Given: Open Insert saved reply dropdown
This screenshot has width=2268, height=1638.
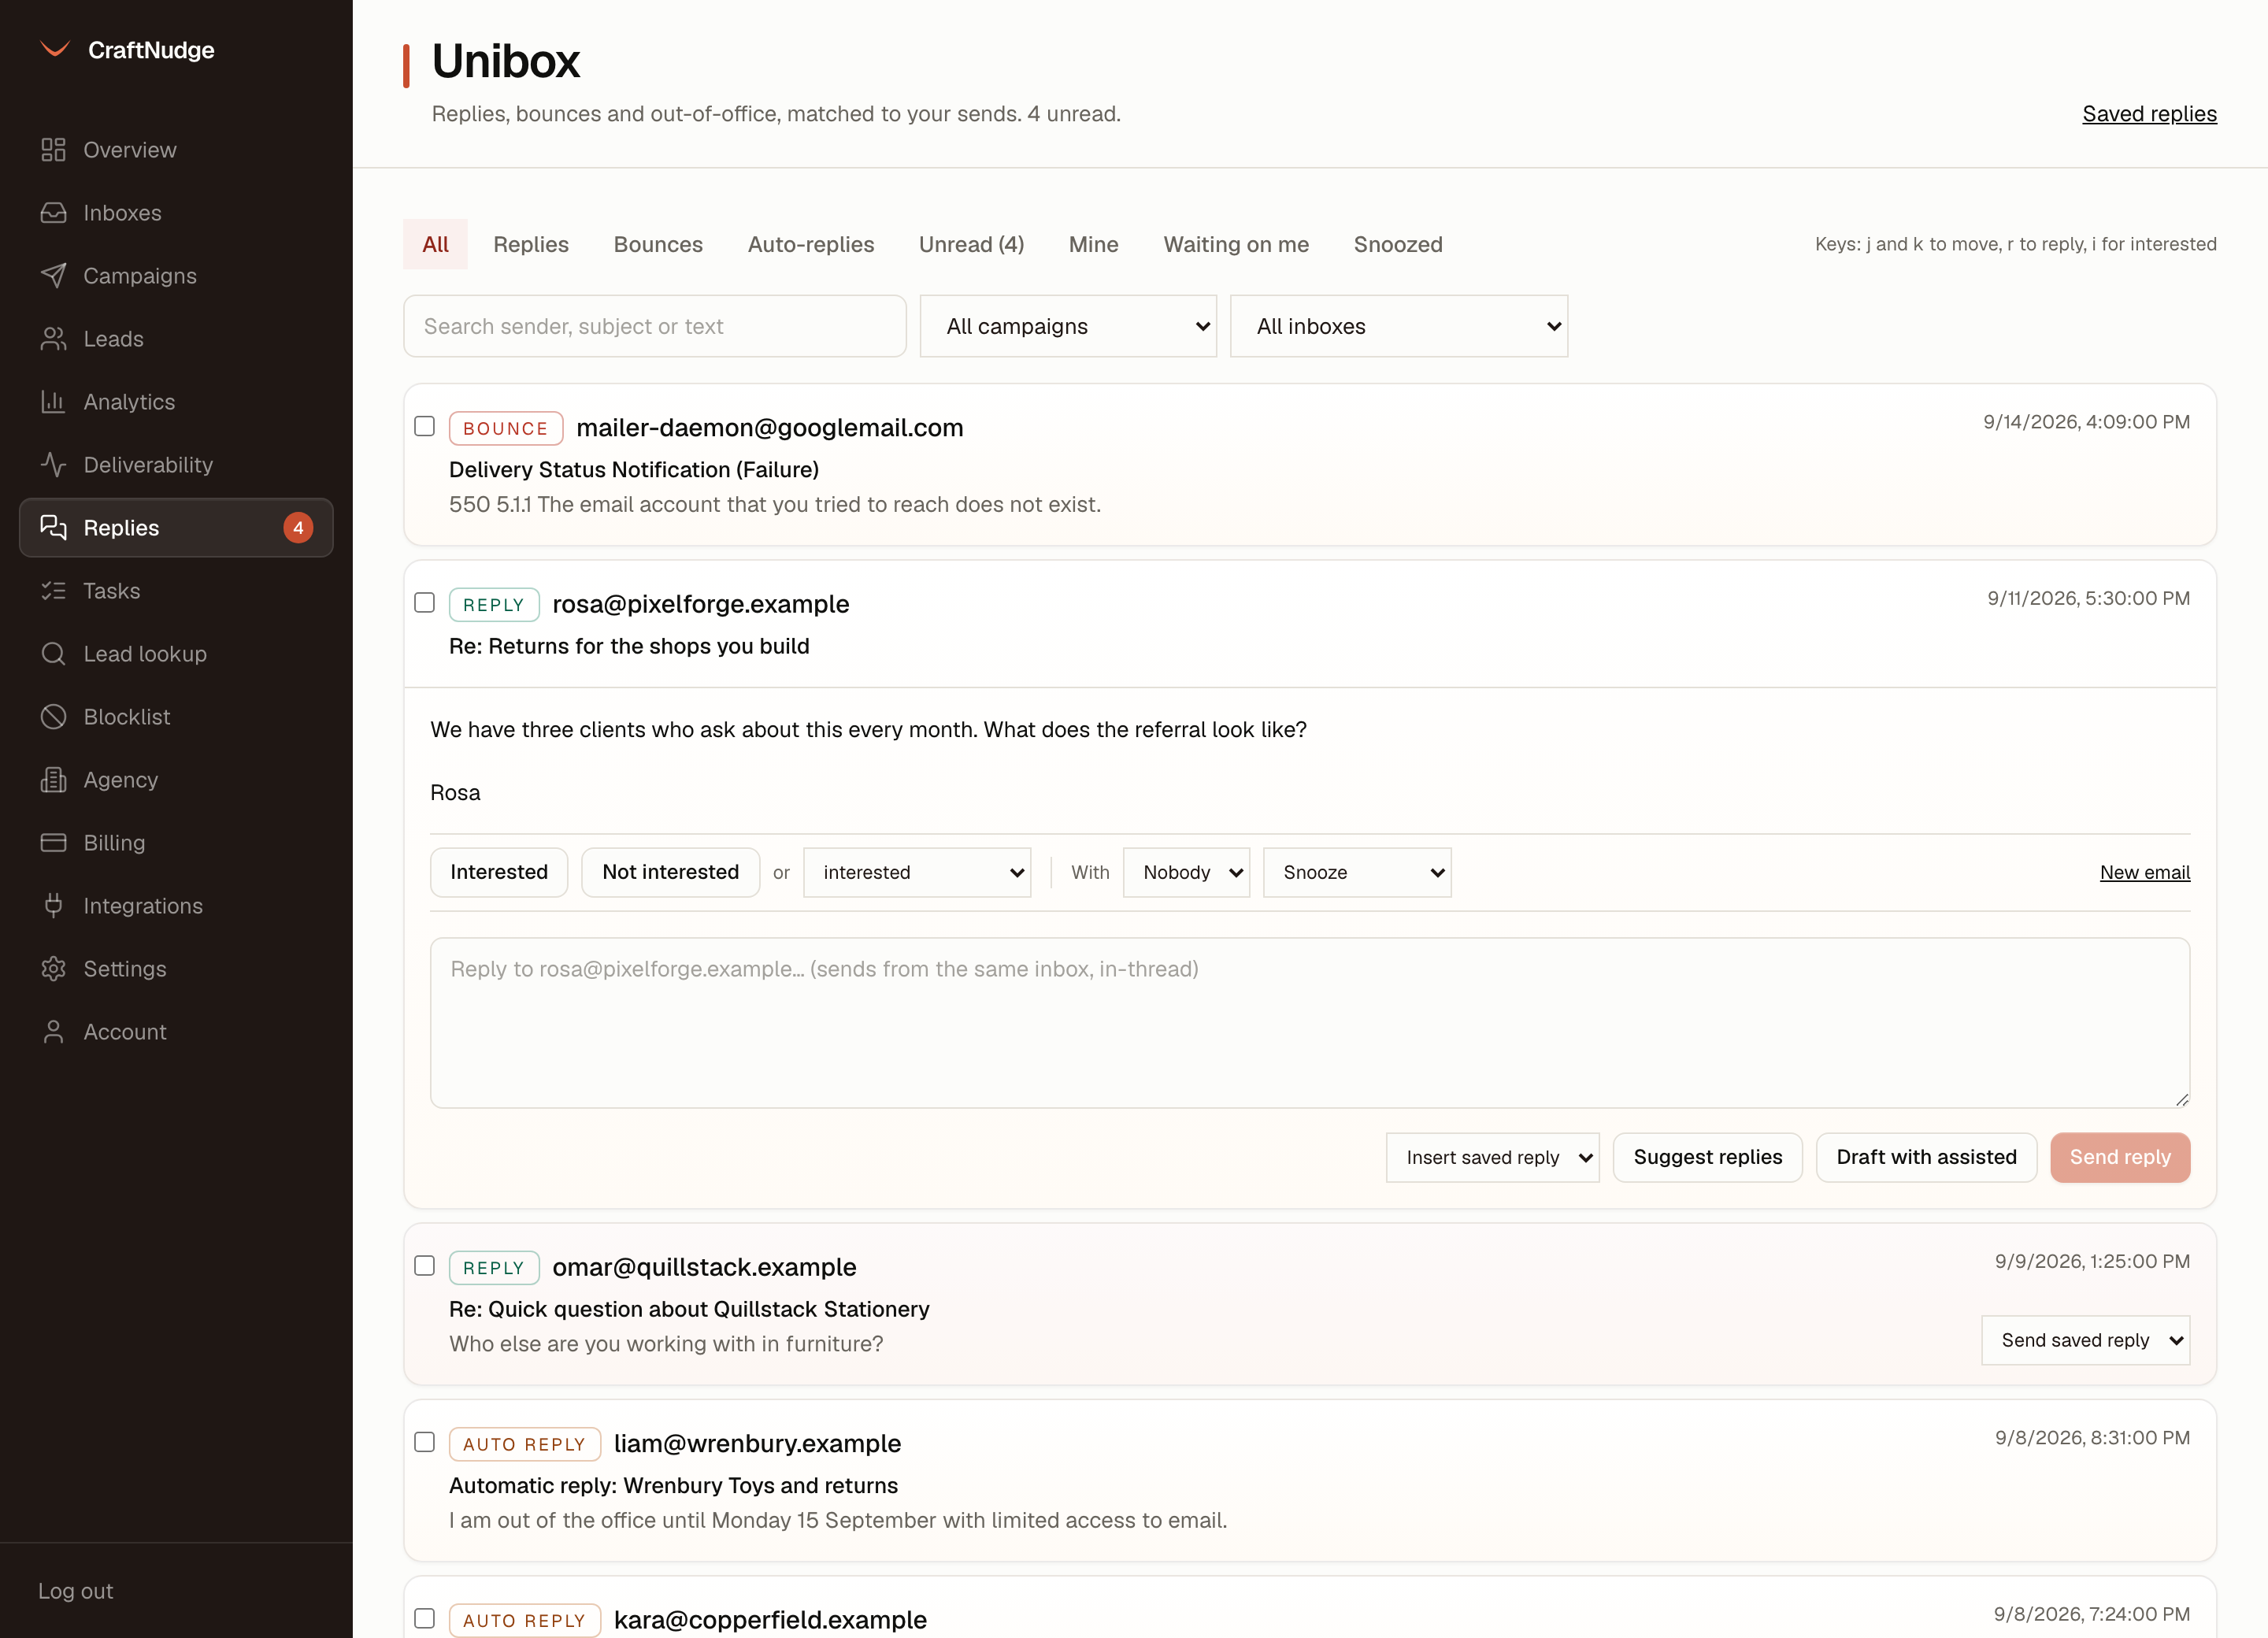Looking at the screenshot, I should pyautogui.click(x=1492, y=1157).
